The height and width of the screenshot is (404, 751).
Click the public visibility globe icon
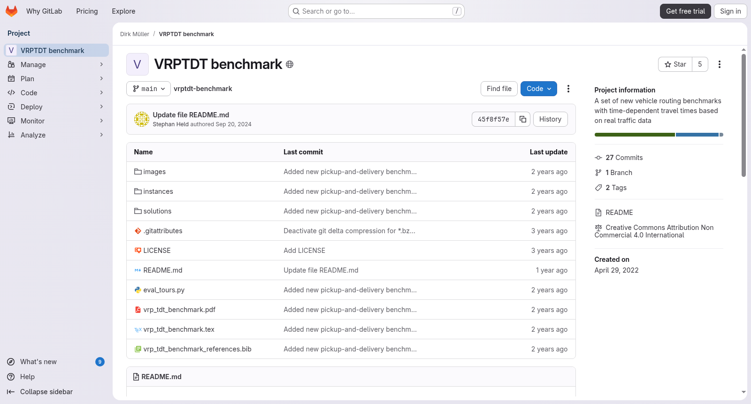(290, 64)
